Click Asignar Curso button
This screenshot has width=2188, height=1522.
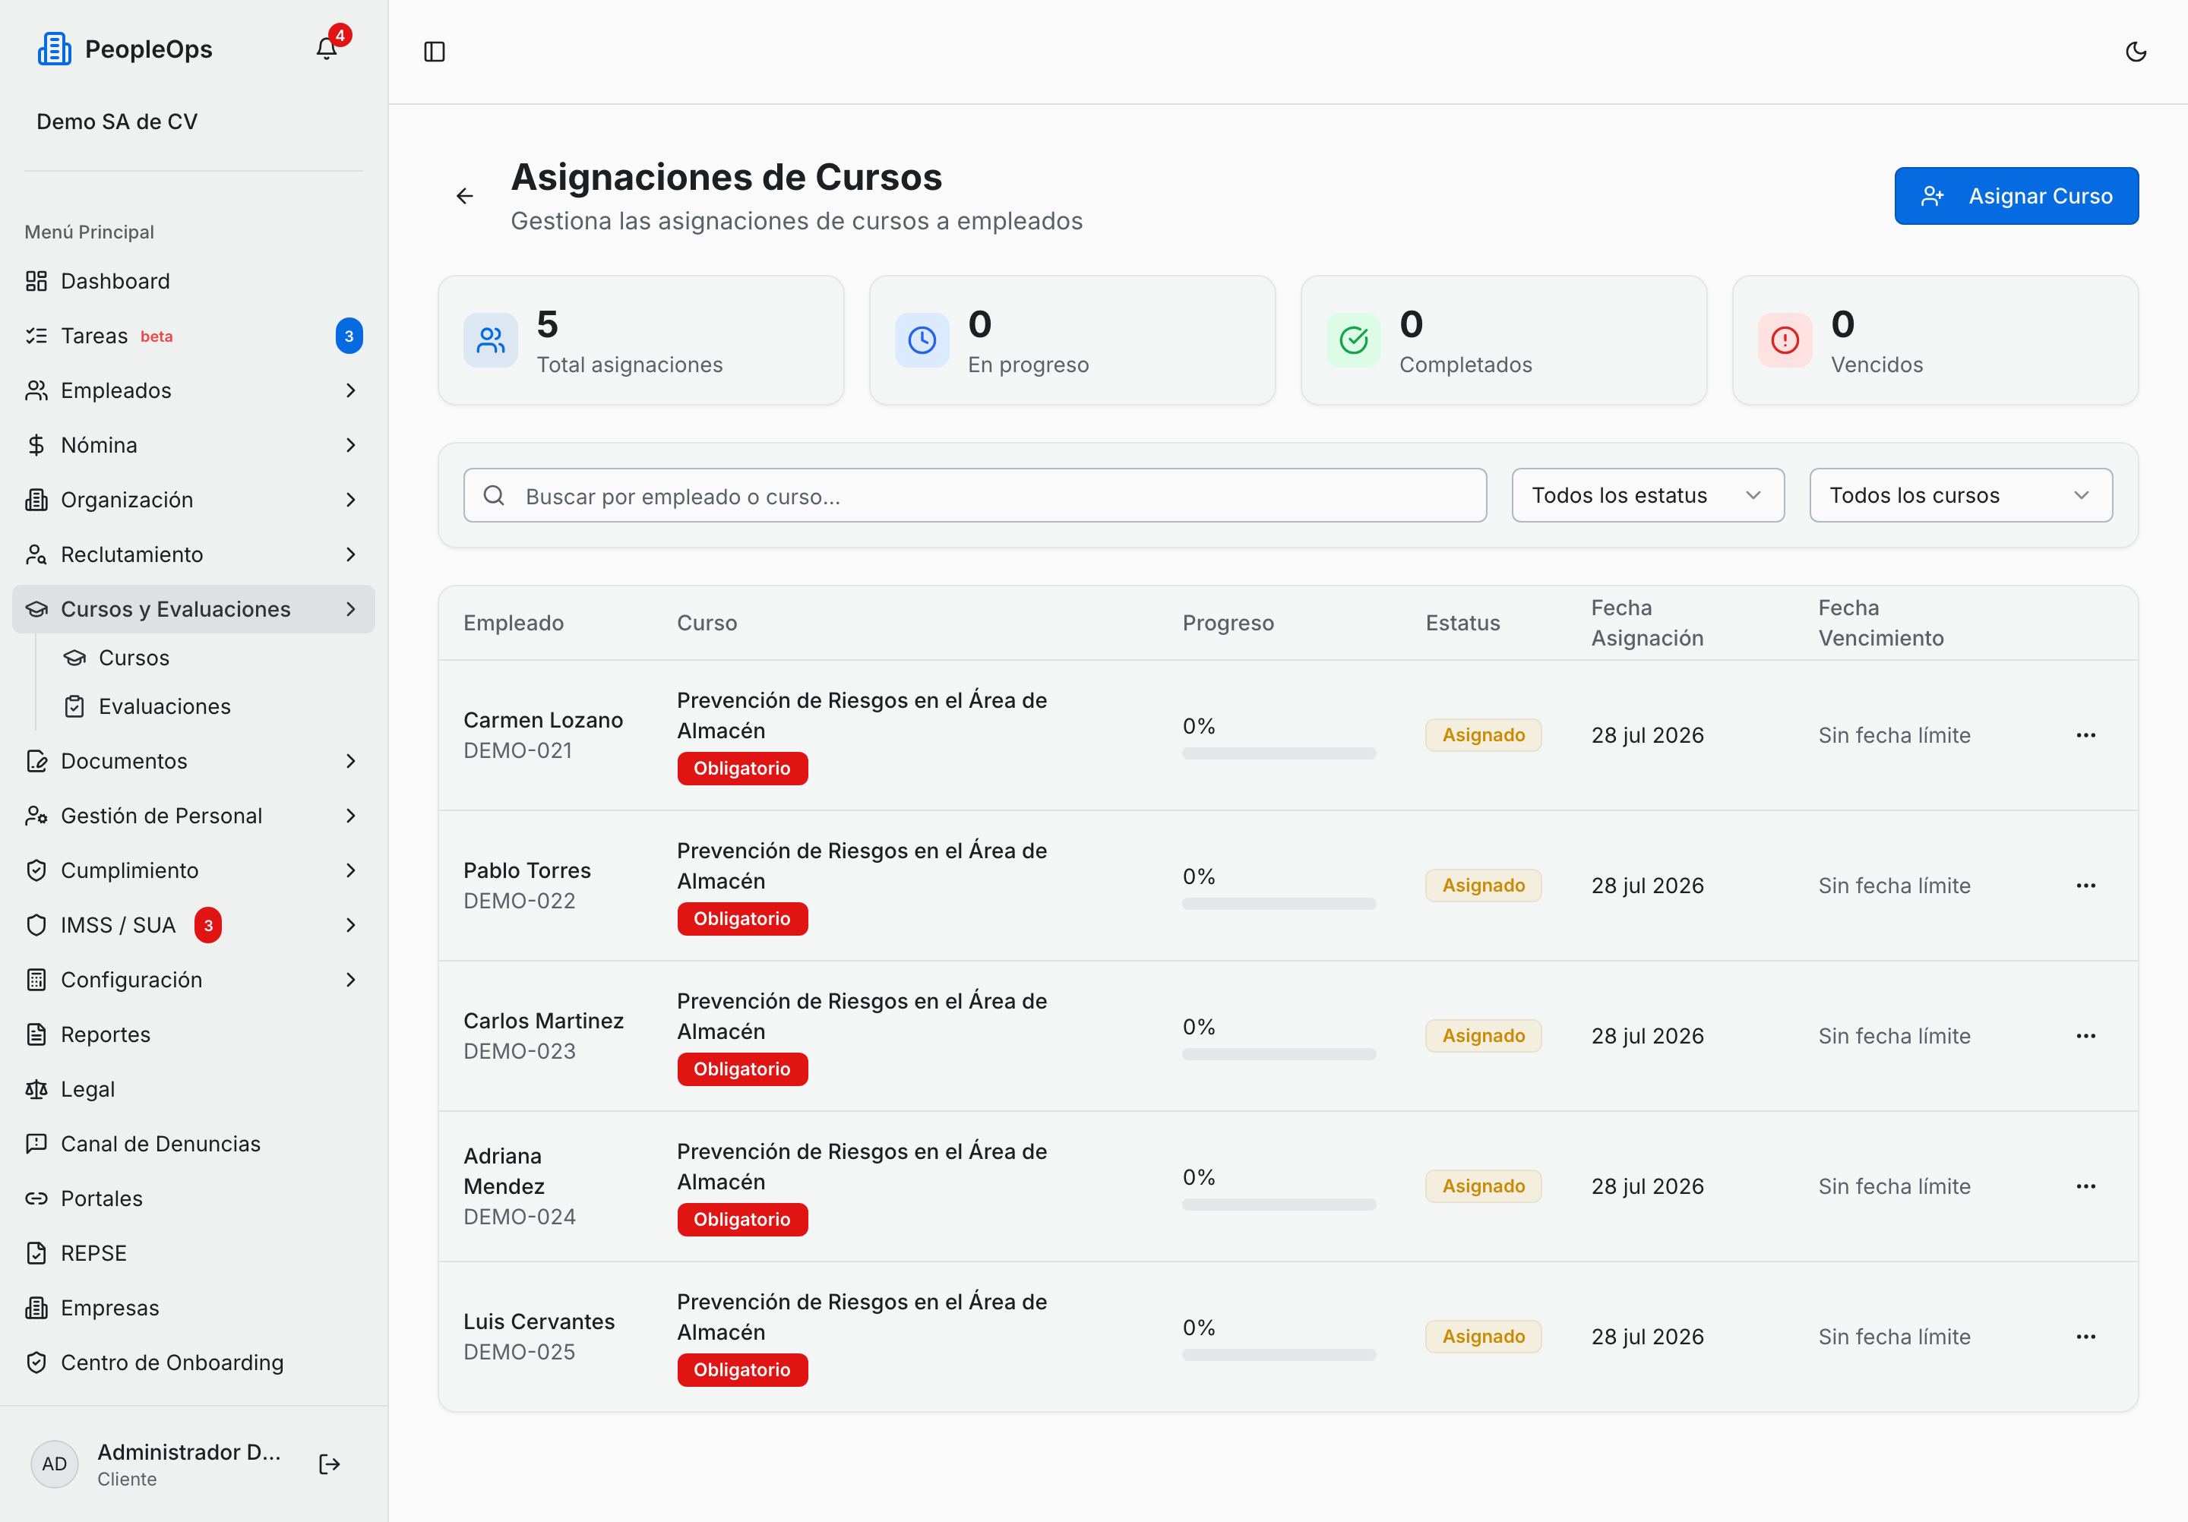coord(2016,196)
